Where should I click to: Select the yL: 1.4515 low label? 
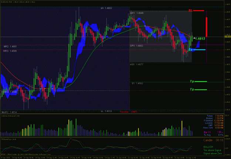tap(106, 111)
